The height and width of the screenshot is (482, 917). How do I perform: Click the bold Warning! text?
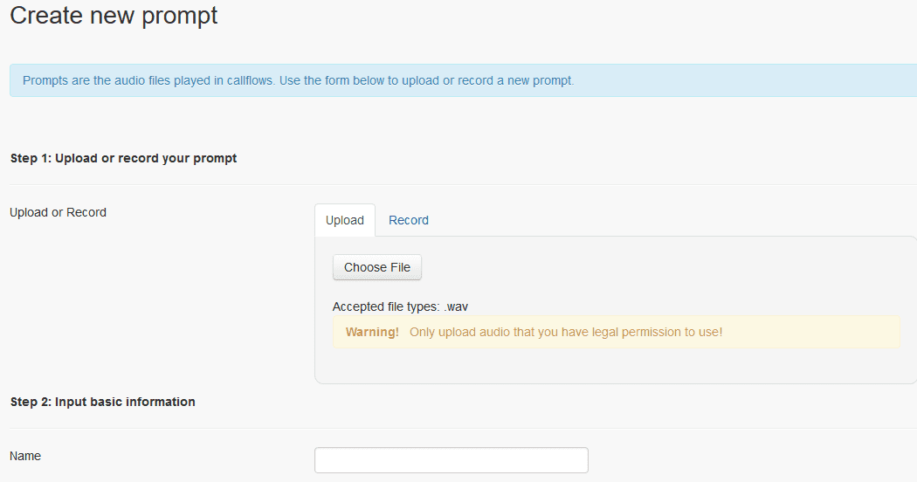point(372,332)
